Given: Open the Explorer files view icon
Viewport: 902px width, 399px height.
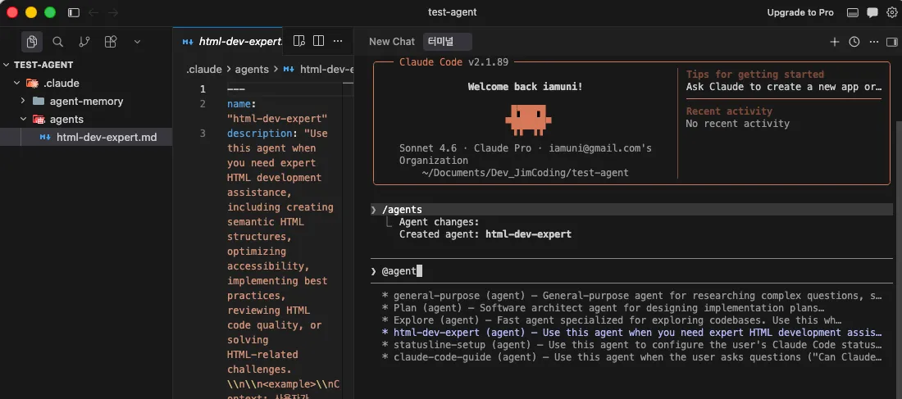Looking at the screenshot, I should [x=32, y=41].
